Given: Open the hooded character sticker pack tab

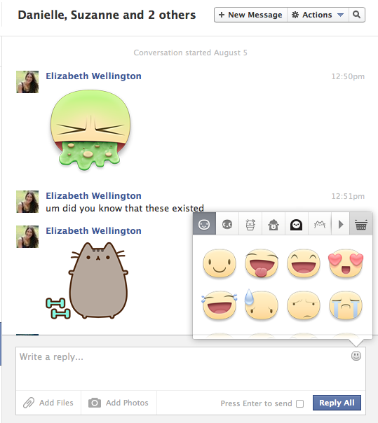Looking at the screenshot, I should pyautogui.click(x=274, y=224).
